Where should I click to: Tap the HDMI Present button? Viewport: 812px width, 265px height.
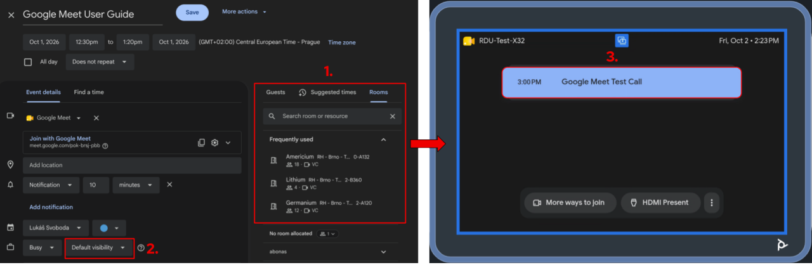tap(661, 203)
